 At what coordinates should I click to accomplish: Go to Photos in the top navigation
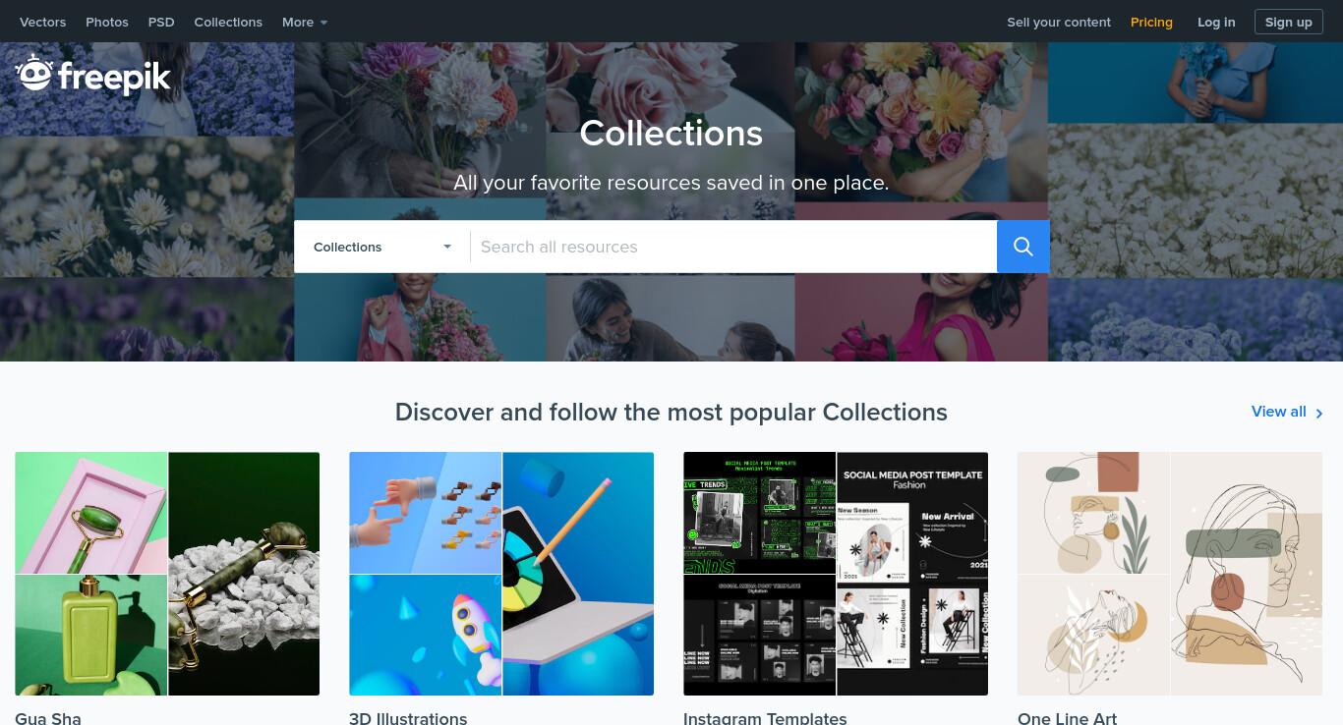tap(107, 22)
